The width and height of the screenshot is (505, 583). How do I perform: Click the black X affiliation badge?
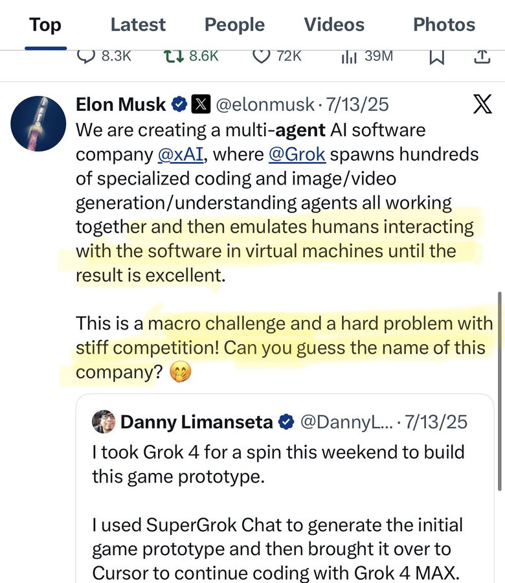click(202, 104)
